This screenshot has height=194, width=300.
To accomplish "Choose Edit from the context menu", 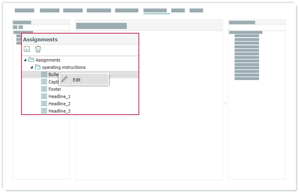I will [x=77, y=80].
